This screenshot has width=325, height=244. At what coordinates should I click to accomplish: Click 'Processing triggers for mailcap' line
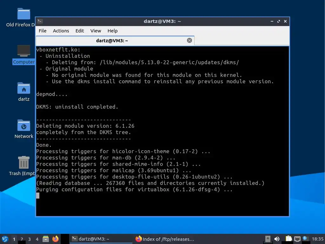[114, 170]
